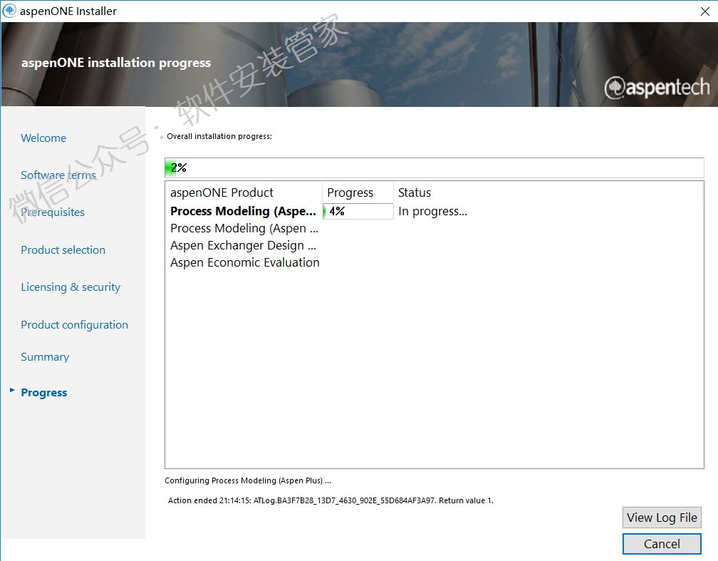This screenshot has width=718, height=561.
Task: Go to the Summary step
Action: coord(45,356)
